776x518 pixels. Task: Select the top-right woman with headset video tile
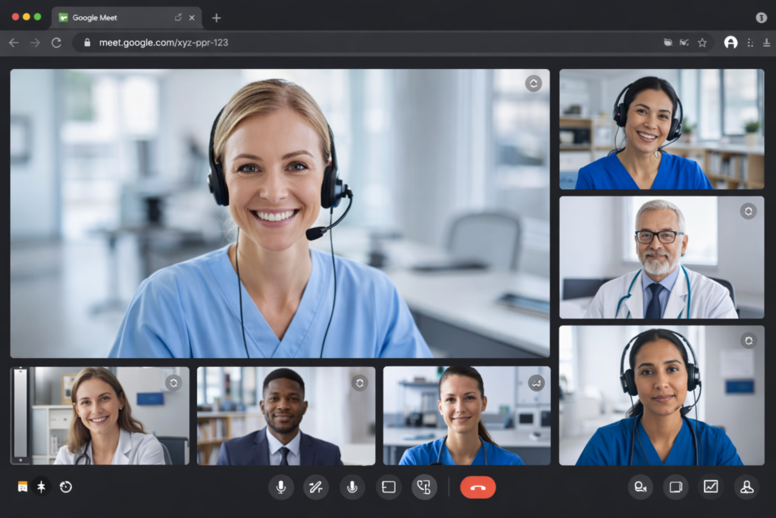click(661, 129)
